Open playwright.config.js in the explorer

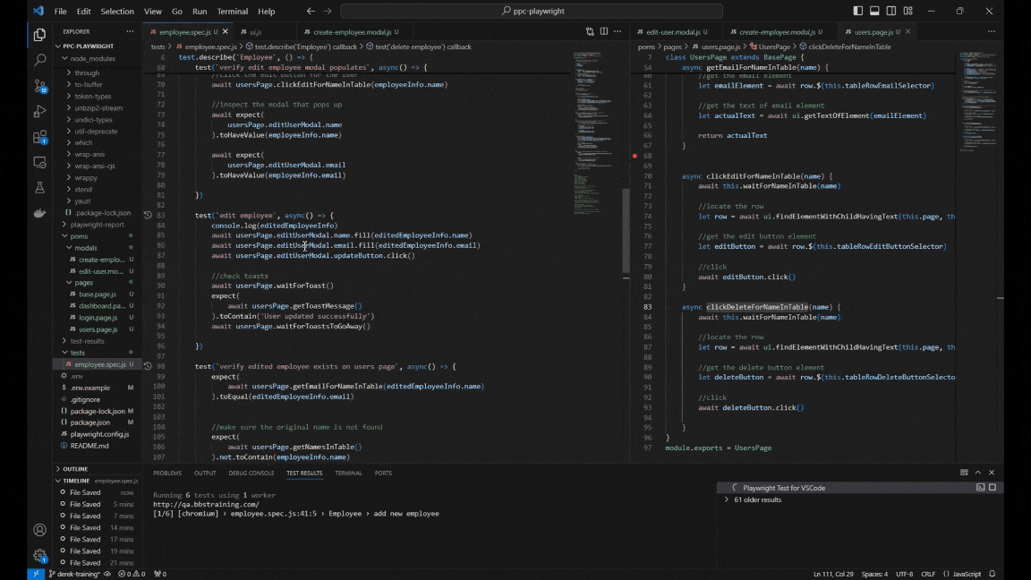click(x=99, y=434)
